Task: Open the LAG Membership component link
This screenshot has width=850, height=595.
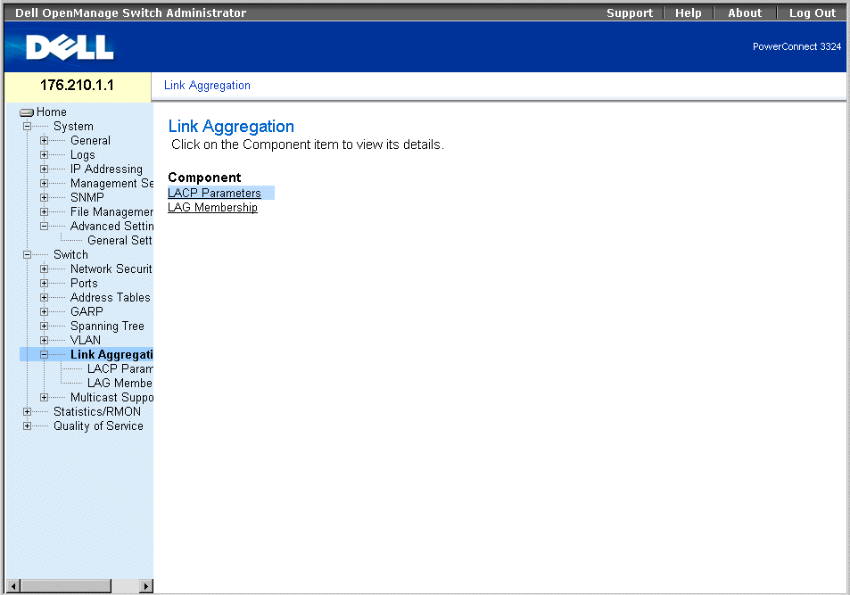Action: [212, 208]
